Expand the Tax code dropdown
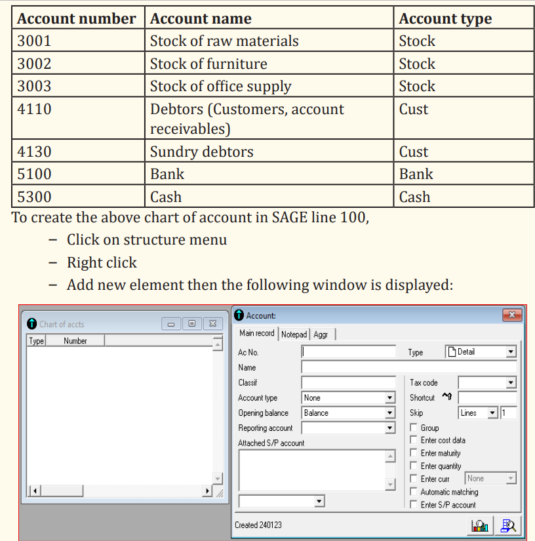Screen dimensions: 535x541 point(511,382)
